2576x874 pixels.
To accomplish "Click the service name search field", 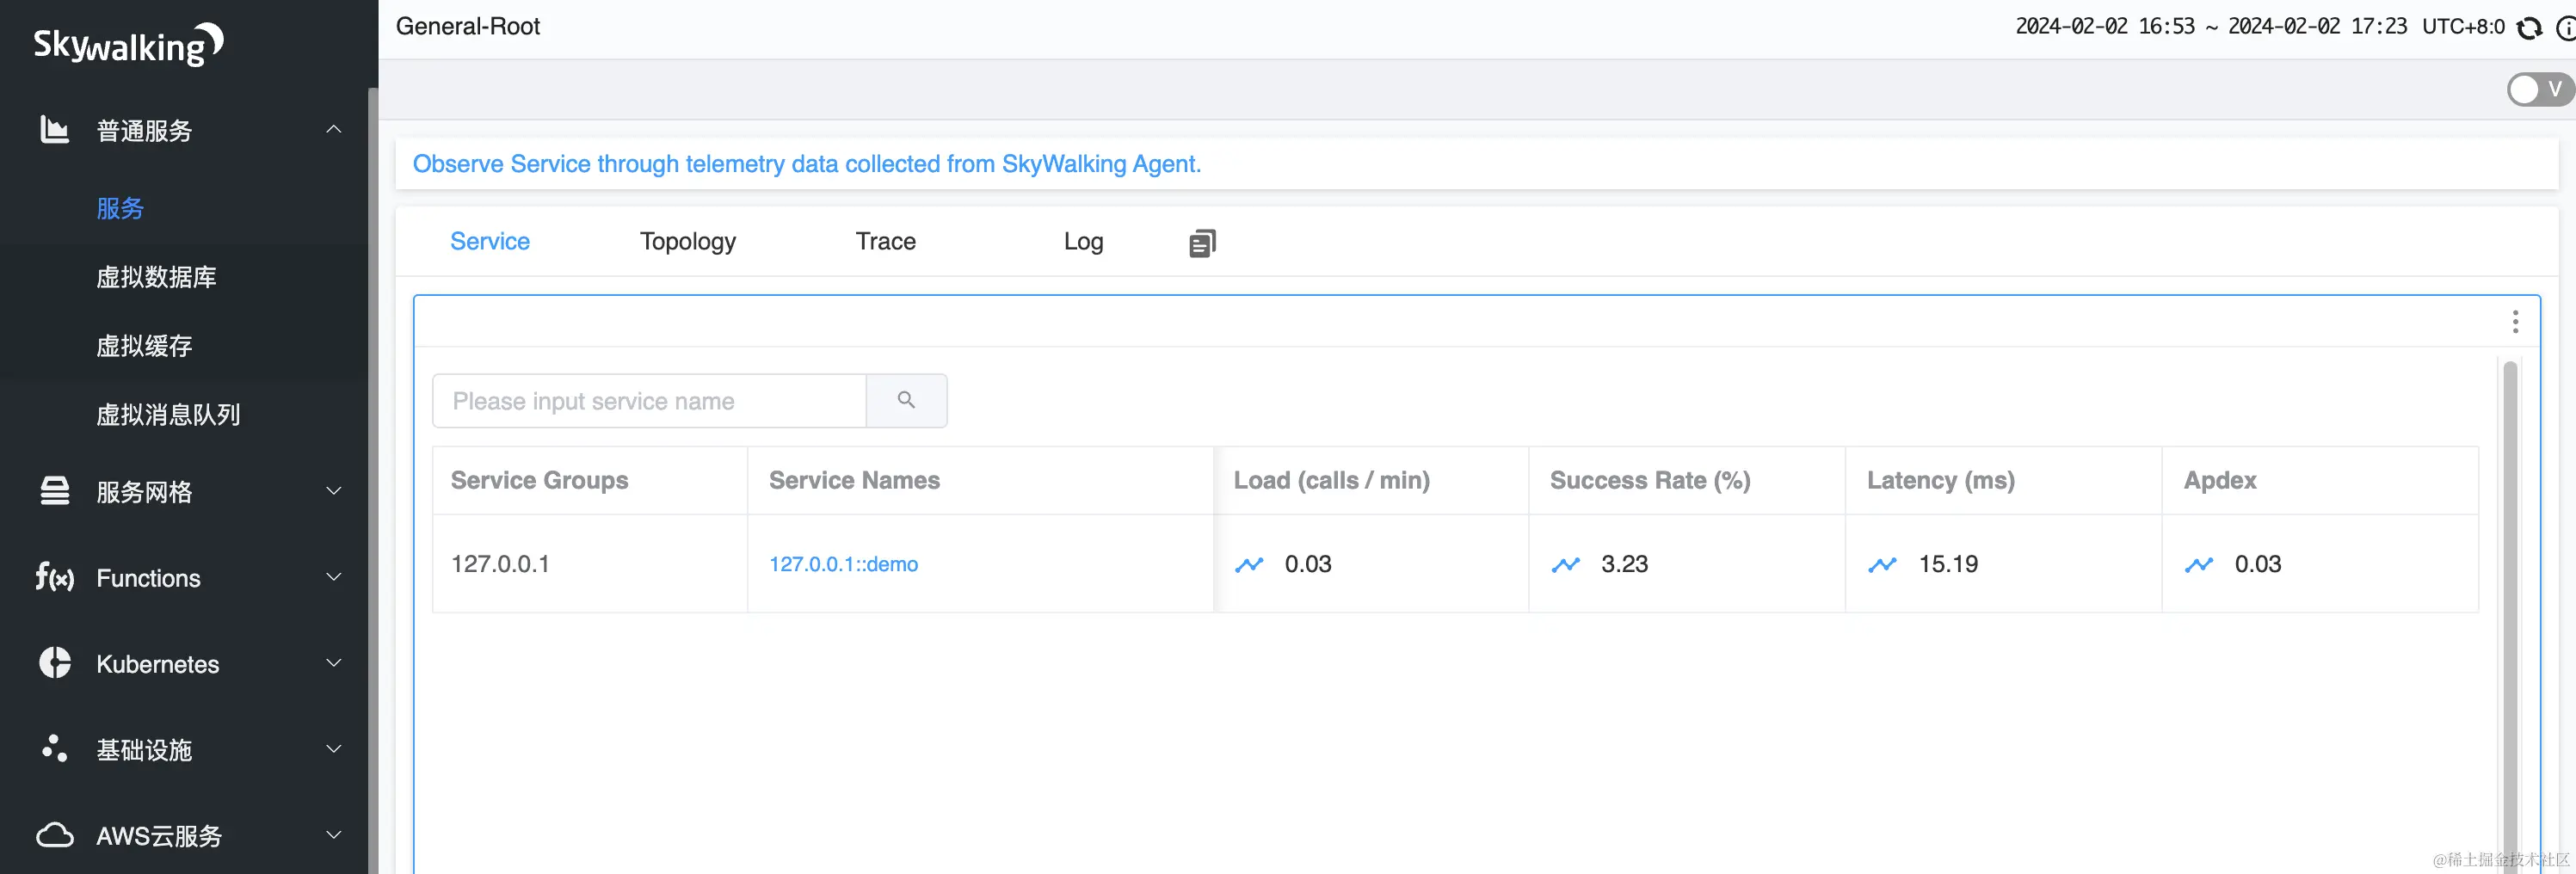I will pos(649,401).
